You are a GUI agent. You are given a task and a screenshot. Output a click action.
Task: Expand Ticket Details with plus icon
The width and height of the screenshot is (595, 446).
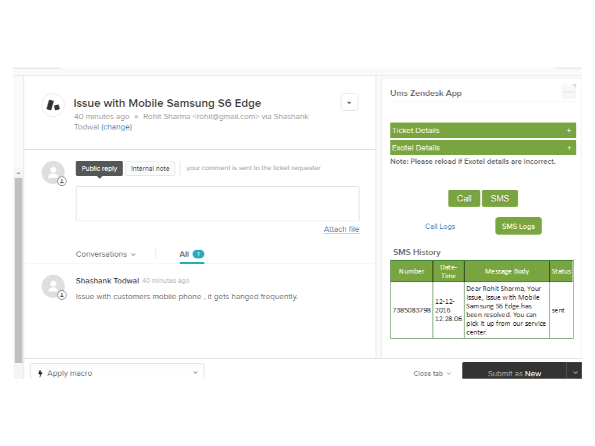tap(569, 131)
